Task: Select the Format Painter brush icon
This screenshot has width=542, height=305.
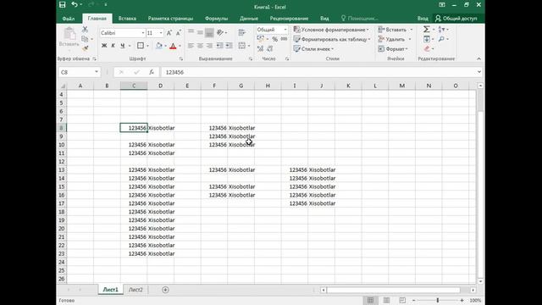Action: click(85, 48)
